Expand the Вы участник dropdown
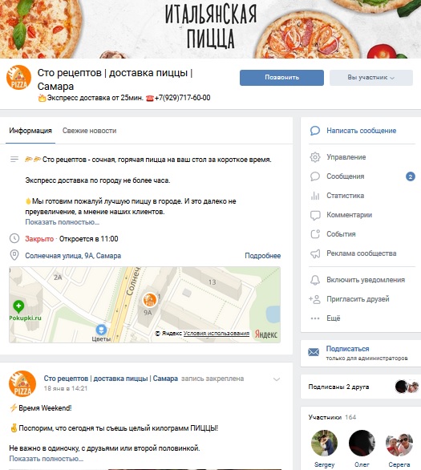 [x=371, y=78]
